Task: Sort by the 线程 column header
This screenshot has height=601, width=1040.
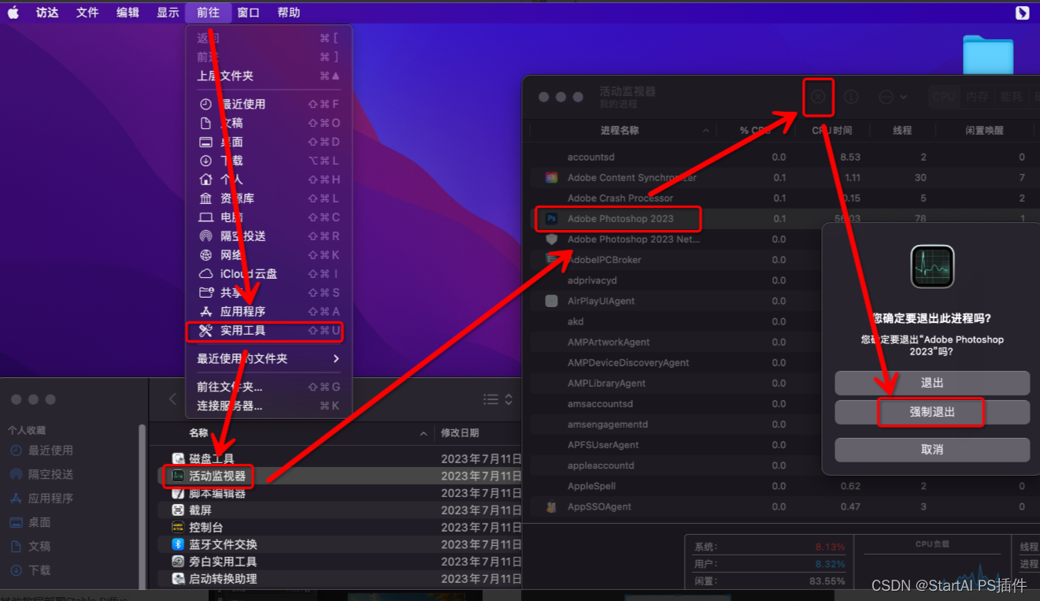Action: pos(902,131)
